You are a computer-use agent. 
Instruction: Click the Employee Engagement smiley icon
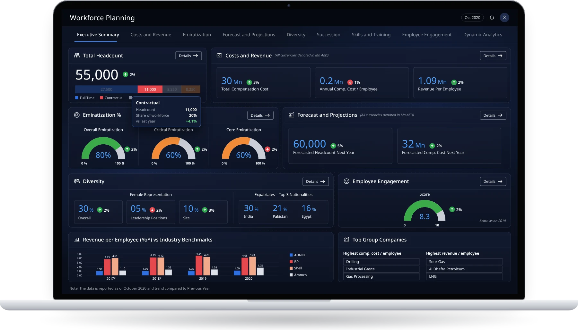click(x=346, y=181)
